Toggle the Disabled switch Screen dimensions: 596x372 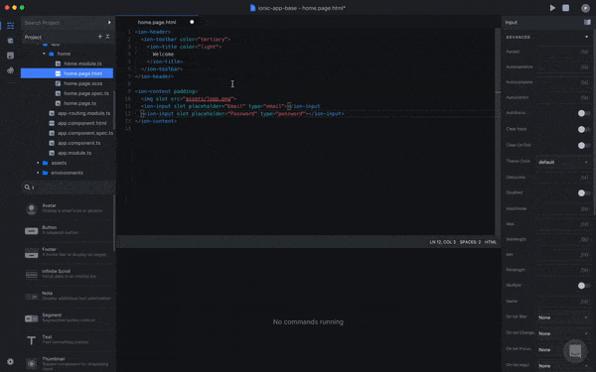(583, 192)
